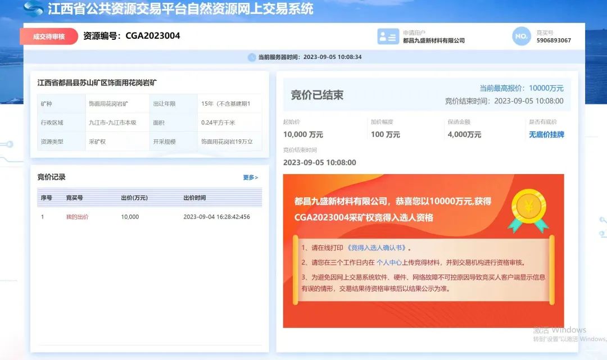Click the 出价时间 column header
607x360 pixels.
pos(194,198)
